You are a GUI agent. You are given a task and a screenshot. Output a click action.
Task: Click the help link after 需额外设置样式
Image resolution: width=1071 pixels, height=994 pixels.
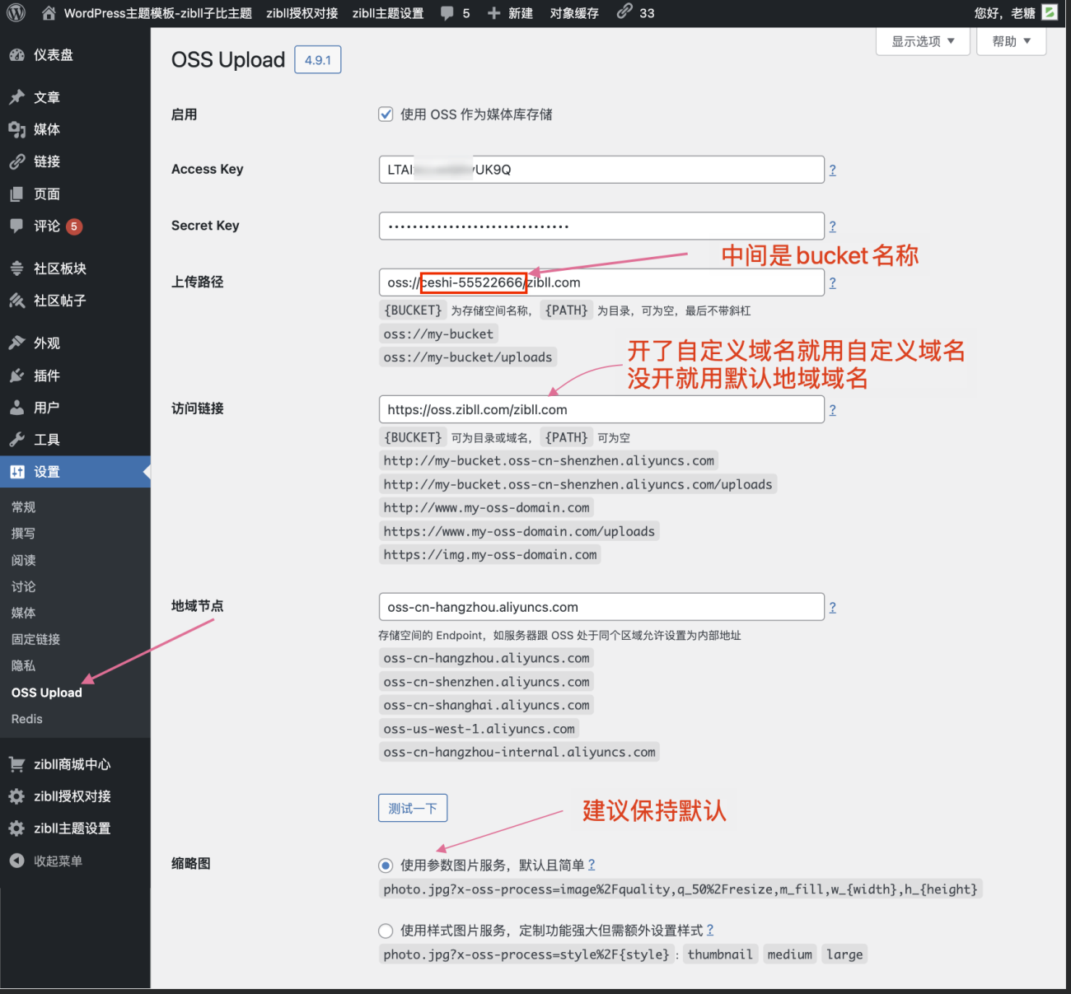click(x=710, y=930)
